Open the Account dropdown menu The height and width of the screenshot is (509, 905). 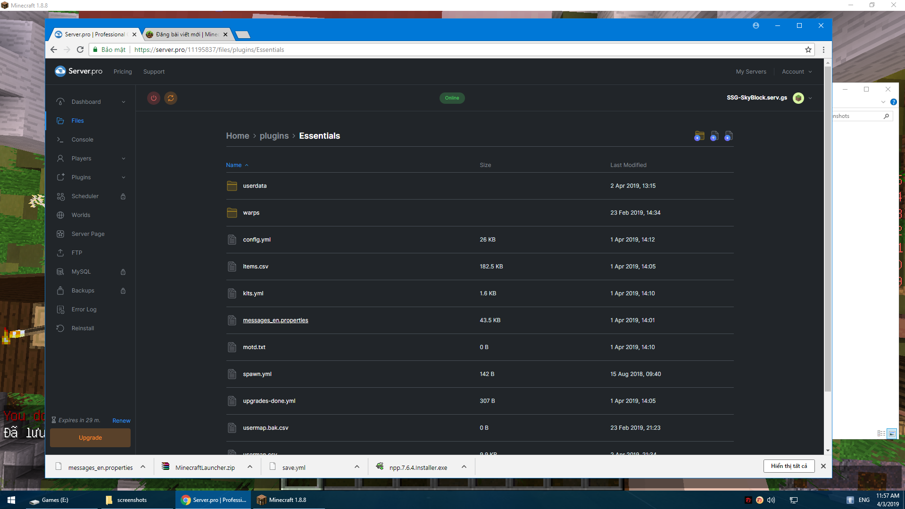coord(797,72)
